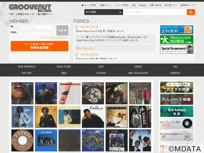Focus the PASS password field
Viewport: 204px width, 153px height.
tap(36, 33)
